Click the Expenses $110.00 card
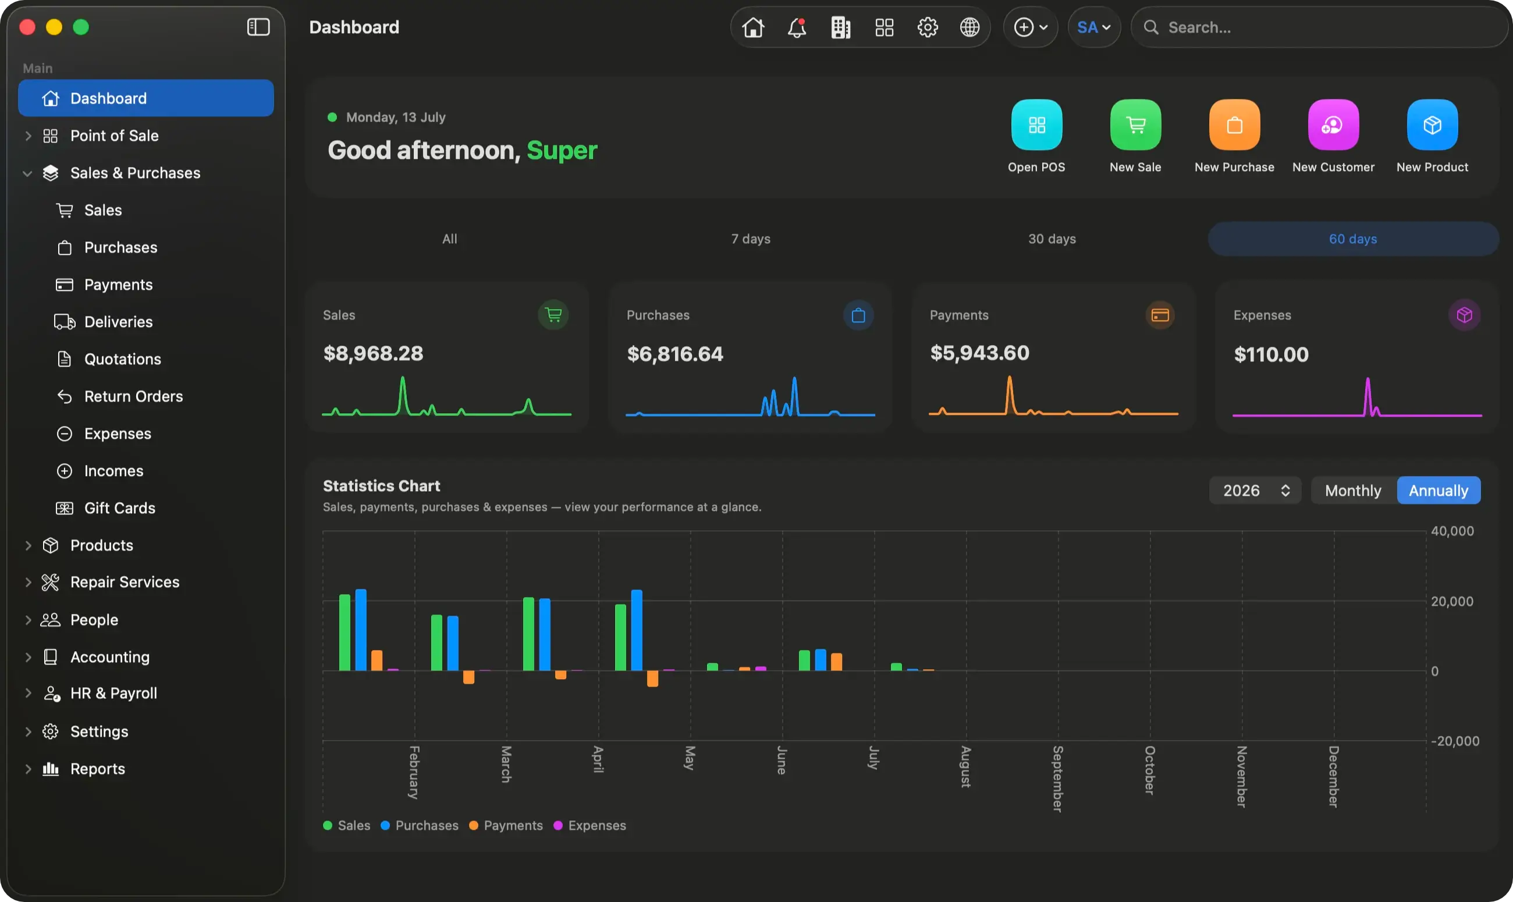 click(x=1357, y=357)
